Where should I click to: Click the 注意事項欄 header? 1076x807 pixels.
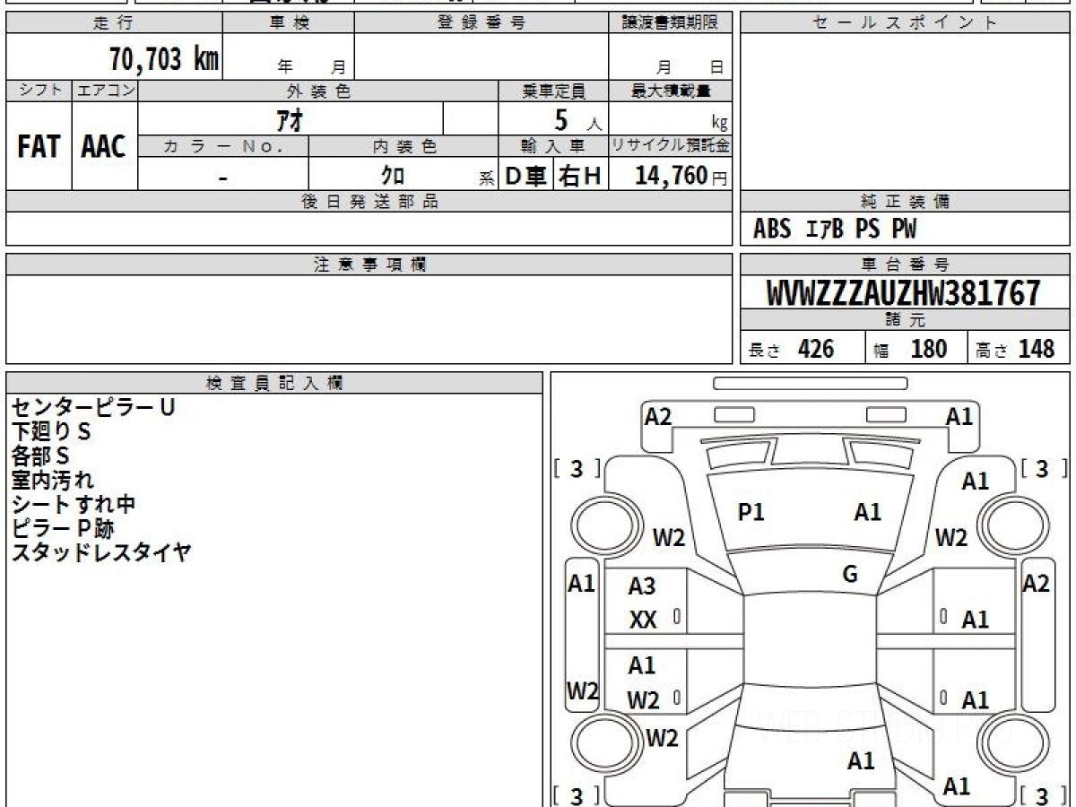[369, 265]
